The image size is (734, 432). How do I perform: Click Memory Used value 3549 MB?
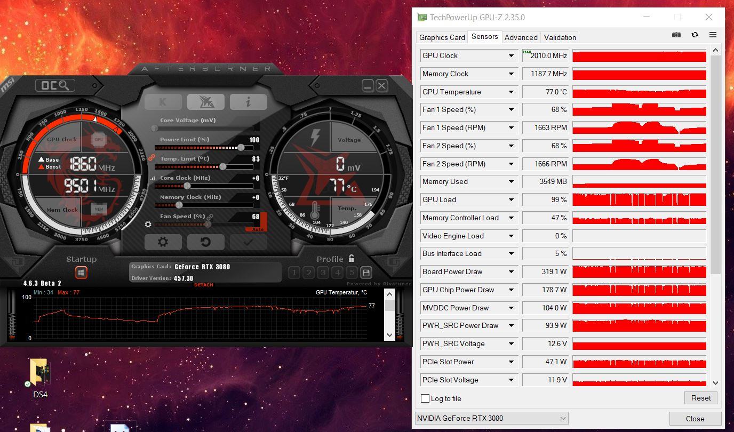point(545,181)
